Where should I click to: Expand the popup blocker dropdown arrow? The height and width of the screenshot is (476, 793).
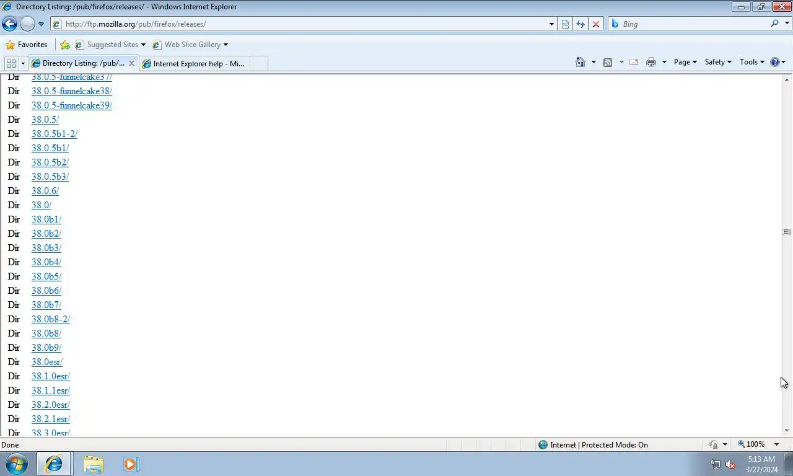coord(725,444)
